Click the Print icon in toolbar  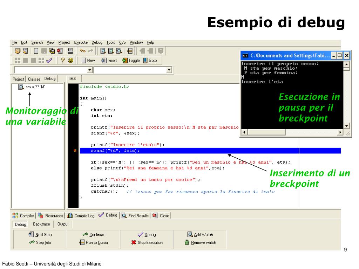pyautogui.click(x=70, y=51)
